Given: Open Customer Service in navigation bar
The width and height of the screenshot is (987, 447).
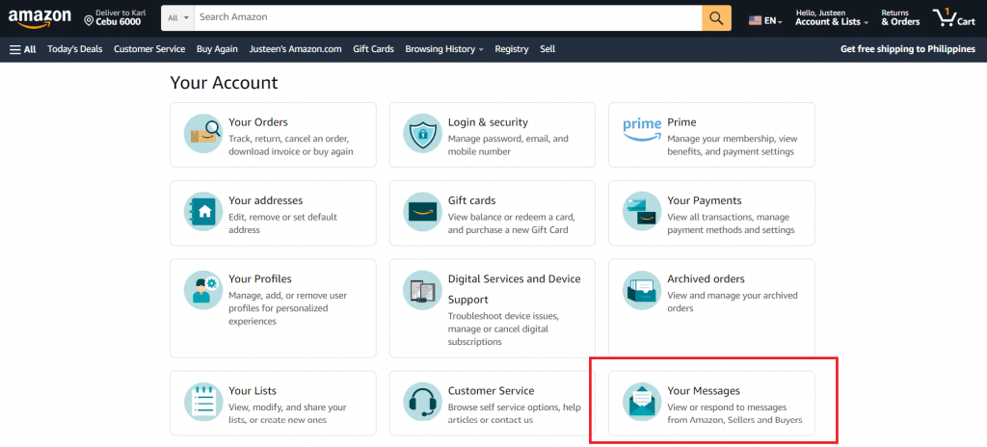Looking at the screenshot, I should click(x=149, y=49).
